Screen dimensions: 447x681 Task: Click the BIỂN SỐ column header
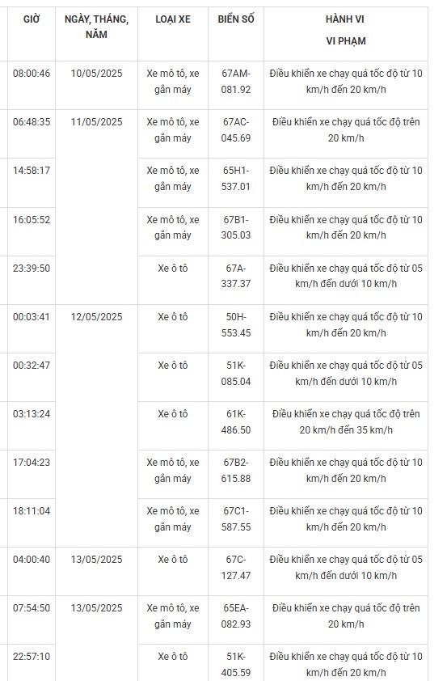[236, 19]
